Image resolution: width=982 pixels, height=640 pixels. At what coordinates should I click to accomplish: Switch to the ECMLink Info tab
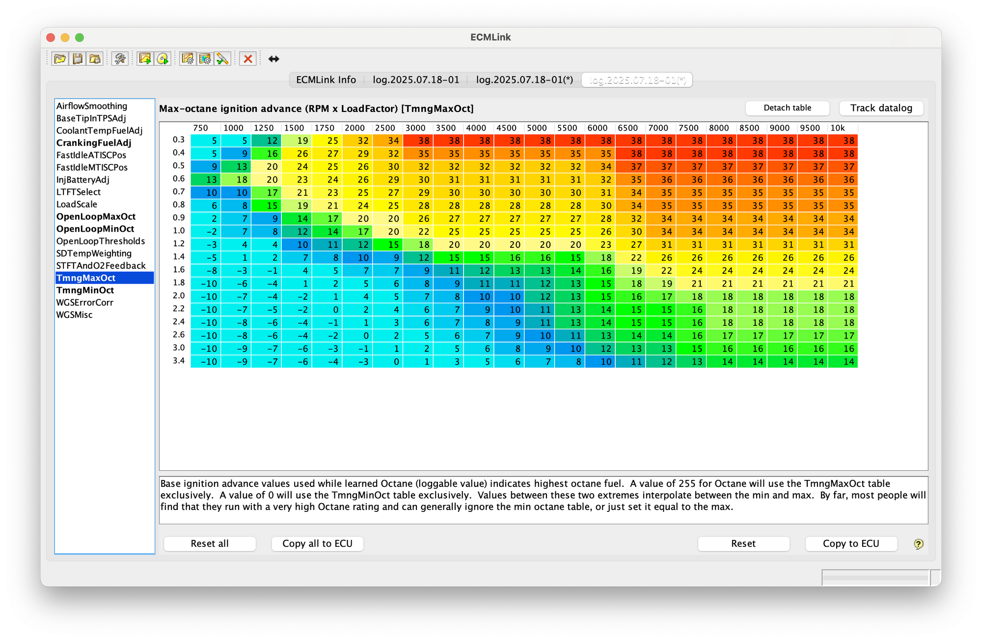[326, 80]
